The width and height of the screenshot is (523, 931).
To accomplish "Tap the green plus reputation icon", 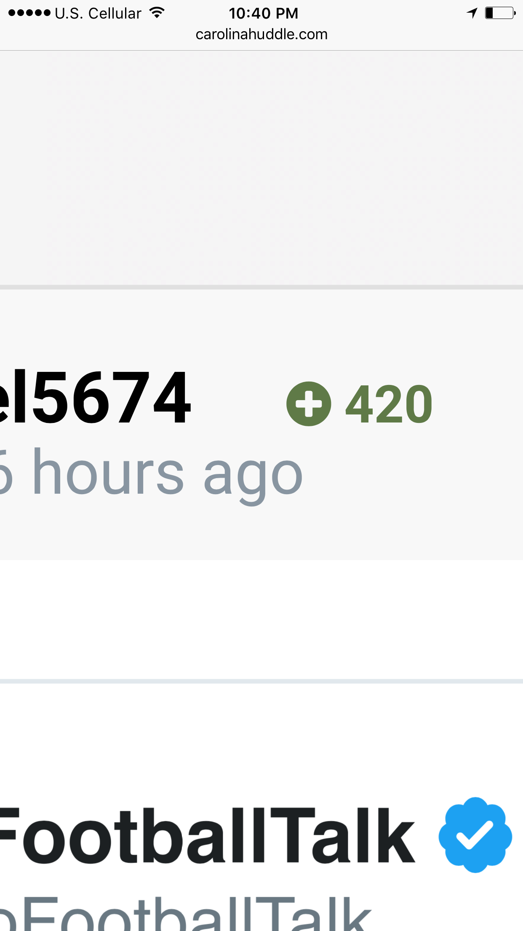I will click(x=309, y=404).
